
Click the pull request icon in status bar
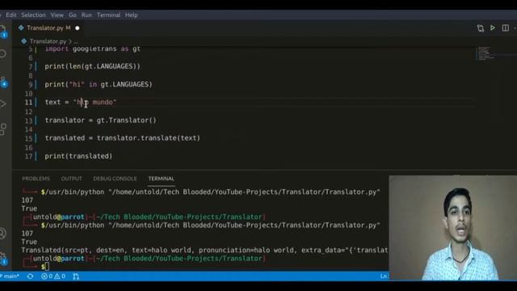tap(76, 276)
